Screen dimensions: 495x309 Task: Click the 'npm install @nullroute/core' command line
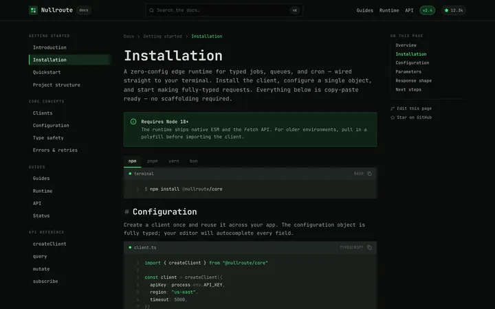(x=184, y=190)
